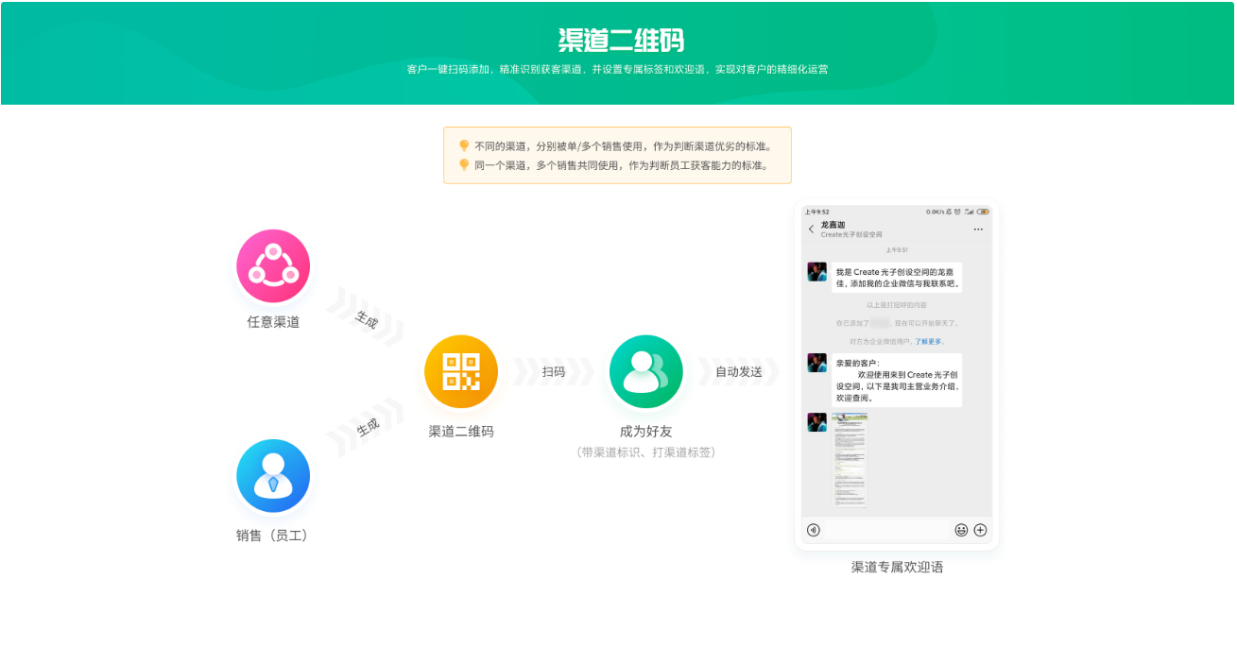
Task: Click the tip starting 不同的渠道
Action: (x=624, y=146)
